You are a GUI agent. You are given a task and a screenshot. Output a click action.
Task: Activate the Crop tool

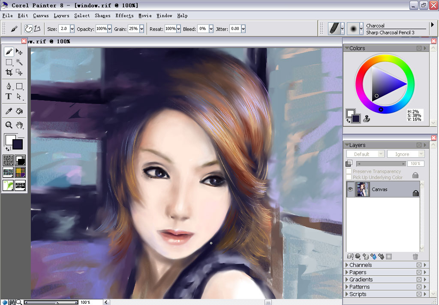[9, 72]
